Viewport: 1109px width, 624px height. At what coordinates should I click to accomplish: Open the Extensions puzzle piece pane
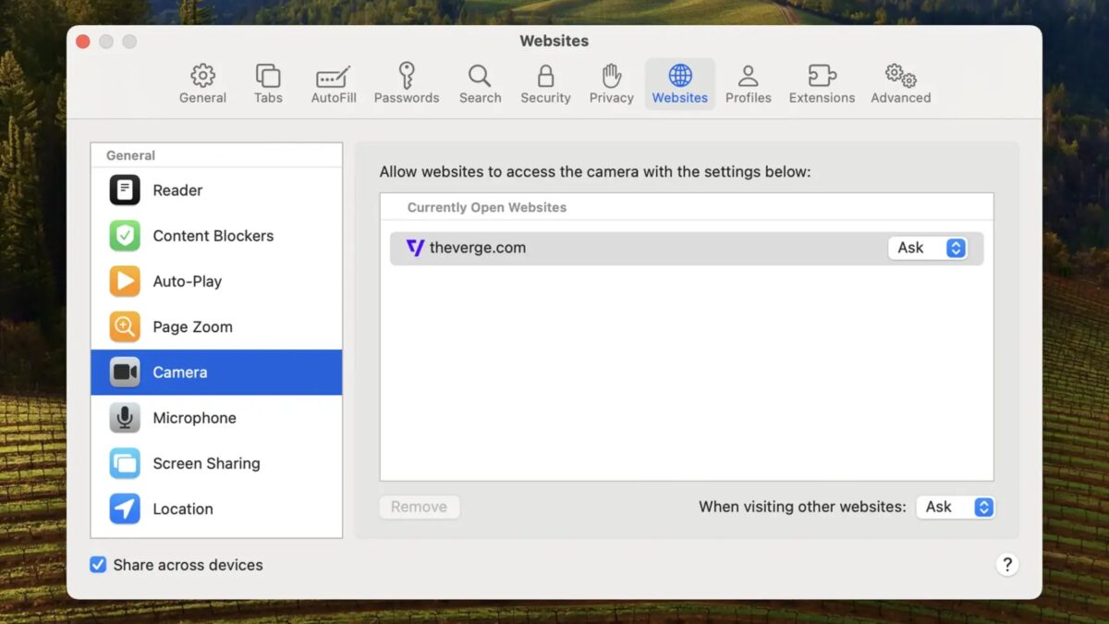tap(822, 84)
